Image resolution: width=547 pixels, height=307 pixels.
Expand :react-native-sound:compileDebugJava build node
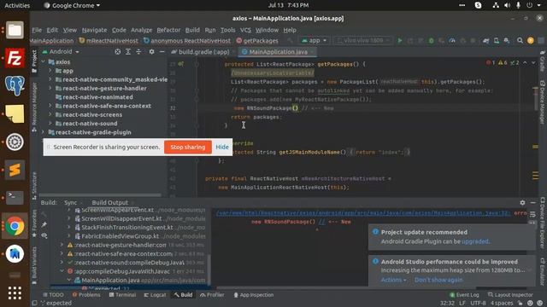pyautogui.click(x=62, y=263)
